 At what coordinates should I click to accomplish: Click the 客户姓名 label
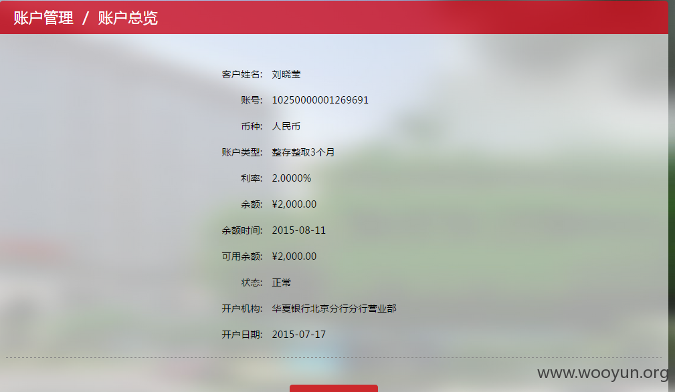coord(242,74)
